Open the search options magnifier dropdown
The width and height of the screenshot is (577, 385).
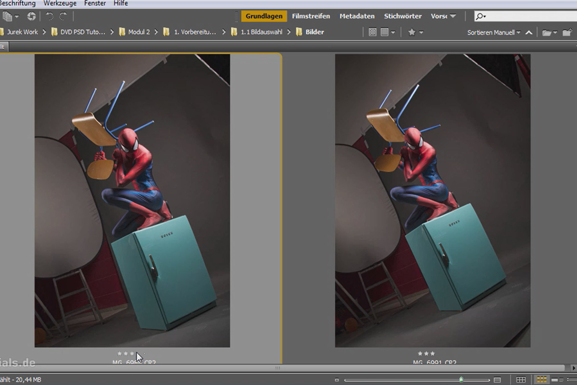pyautogui.click(x=481, y=16)
